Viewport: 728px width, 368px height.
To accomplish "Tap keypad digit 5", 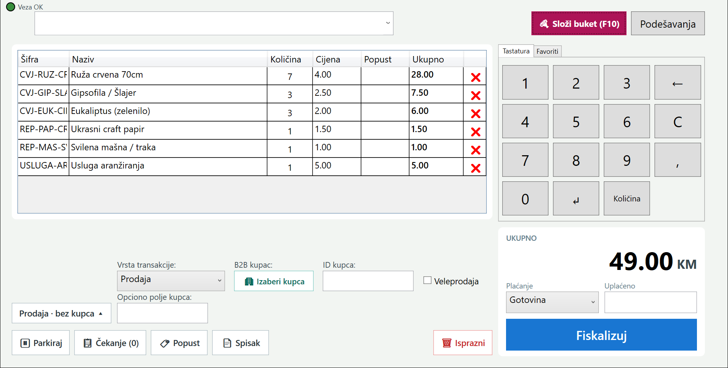I will coord(576,121).
